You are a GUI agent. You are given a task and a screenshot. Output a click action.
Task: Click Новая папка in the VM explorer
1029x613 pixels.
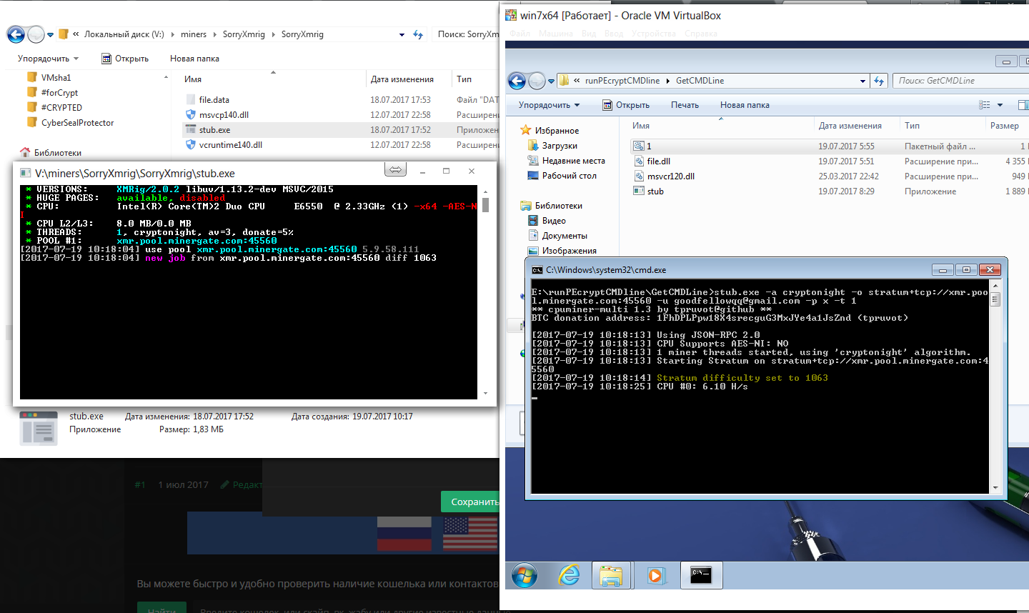[745, 105]
